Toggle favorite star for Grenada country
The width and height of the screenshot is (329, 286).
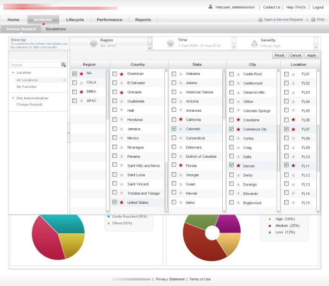[x=122, y=93]
